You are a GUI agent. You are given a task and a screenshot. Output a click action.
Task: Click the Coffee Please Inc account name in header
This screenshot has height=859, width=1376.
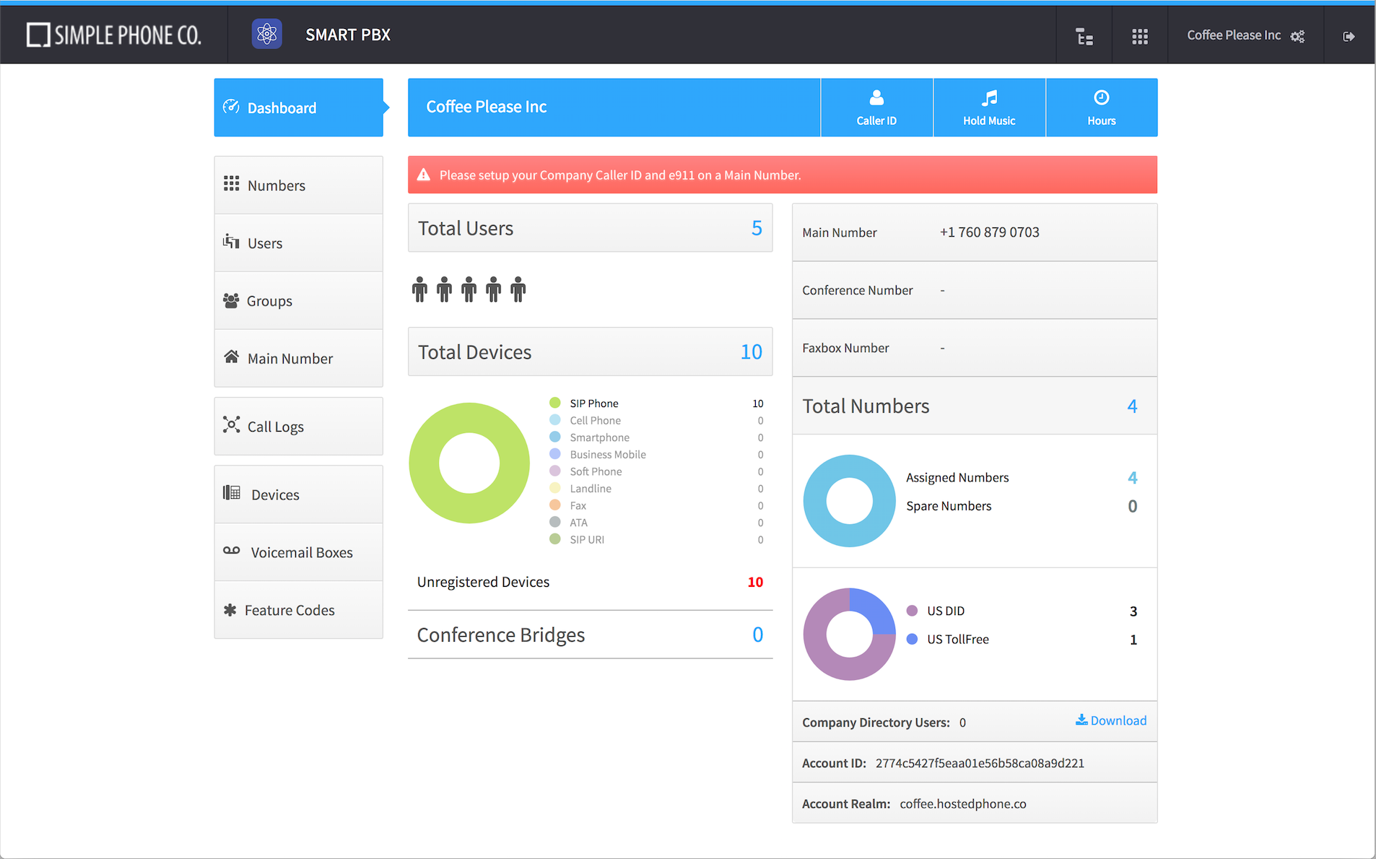click(1234, 35)
